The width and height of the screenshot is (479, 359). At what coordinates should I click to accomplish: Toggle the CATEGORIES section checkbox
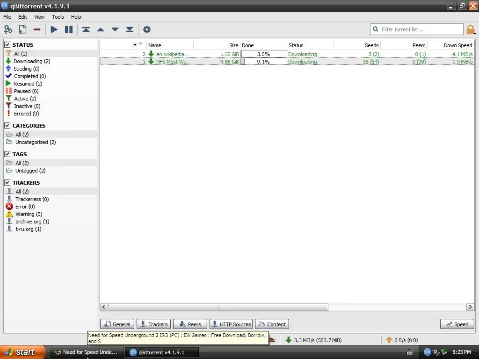7,125
